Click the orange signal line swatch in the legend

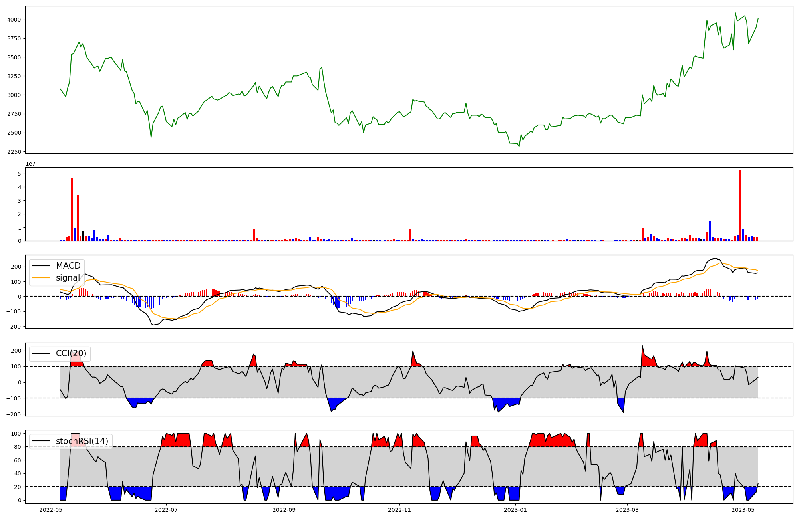[x=41, y=278]
